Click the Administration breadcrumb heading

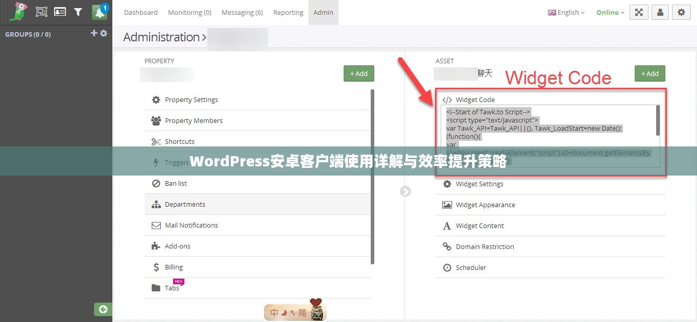[x=161, y=37]
